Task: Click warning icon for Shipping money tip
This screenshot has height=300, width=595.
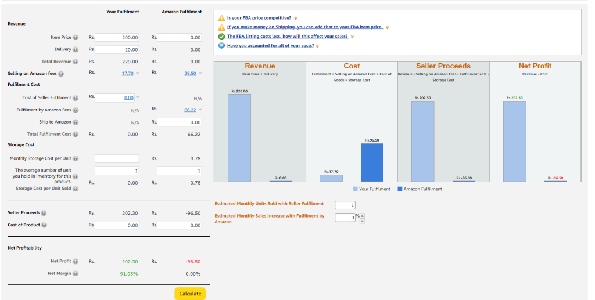Action: [x=221, y=27]
